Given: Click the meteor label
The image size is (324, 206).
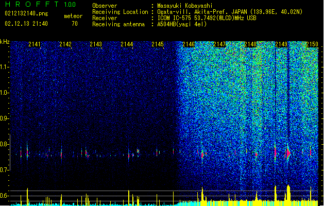Looking at the screenshot, I should click(73, 16).
